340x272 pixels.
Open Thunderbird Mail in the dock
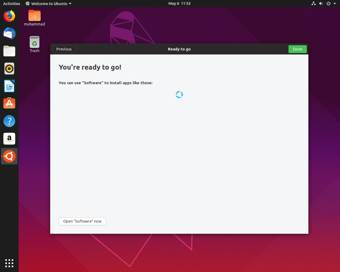point(9,33)
